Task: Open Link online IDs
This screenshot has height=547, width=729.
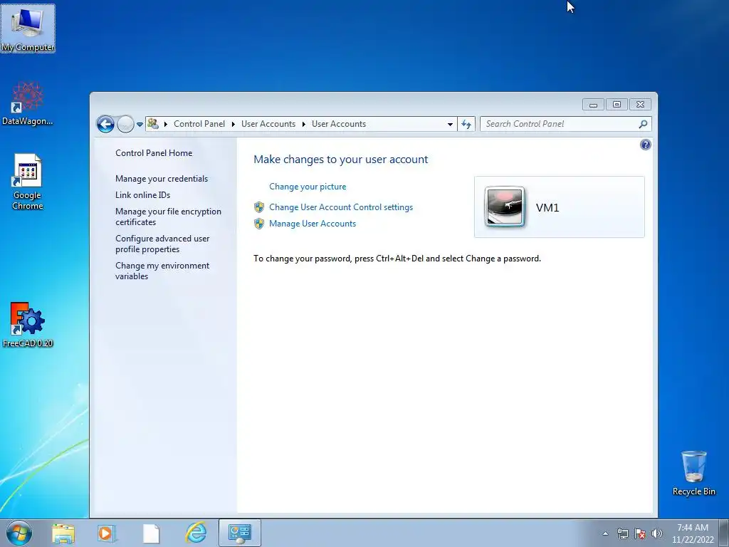Action: (x=142, y=195)
